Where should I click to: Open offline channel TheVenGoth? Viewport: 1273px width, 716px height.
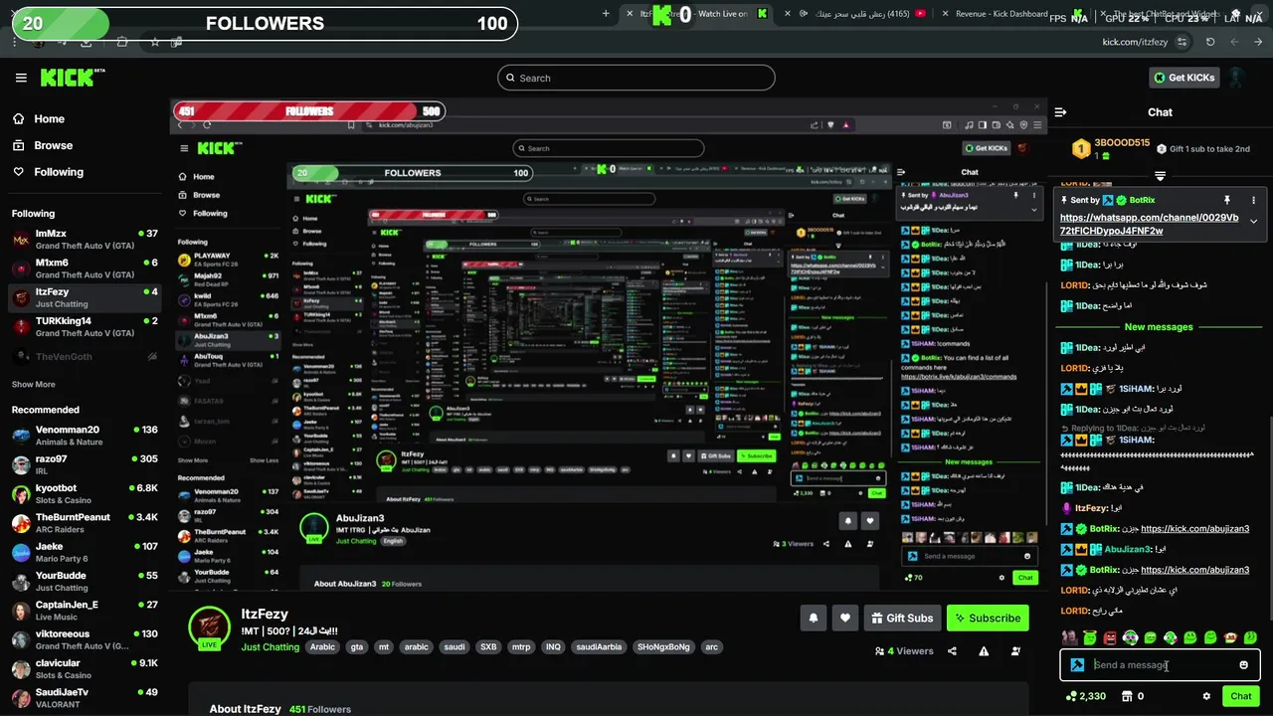pyautogui.click(x=85, y=356)
